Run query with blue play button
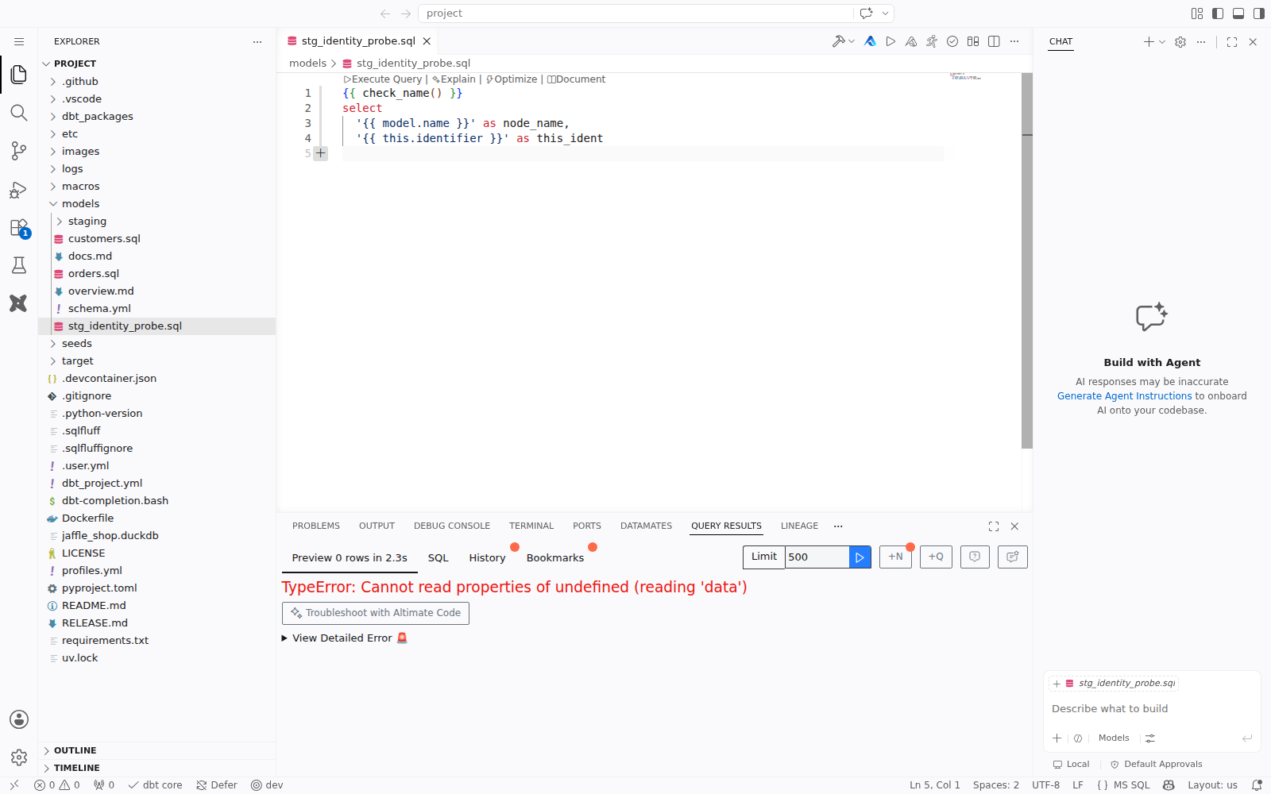The image size is (1271, 794). (860, 557)
